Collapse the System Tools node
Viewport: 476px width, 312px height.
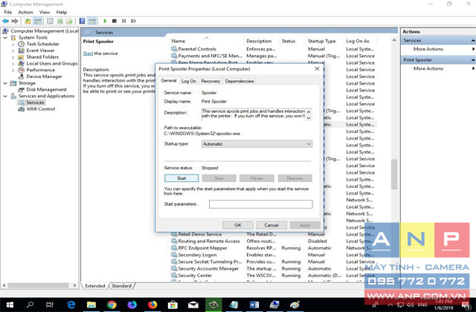(x=5, y=38)
